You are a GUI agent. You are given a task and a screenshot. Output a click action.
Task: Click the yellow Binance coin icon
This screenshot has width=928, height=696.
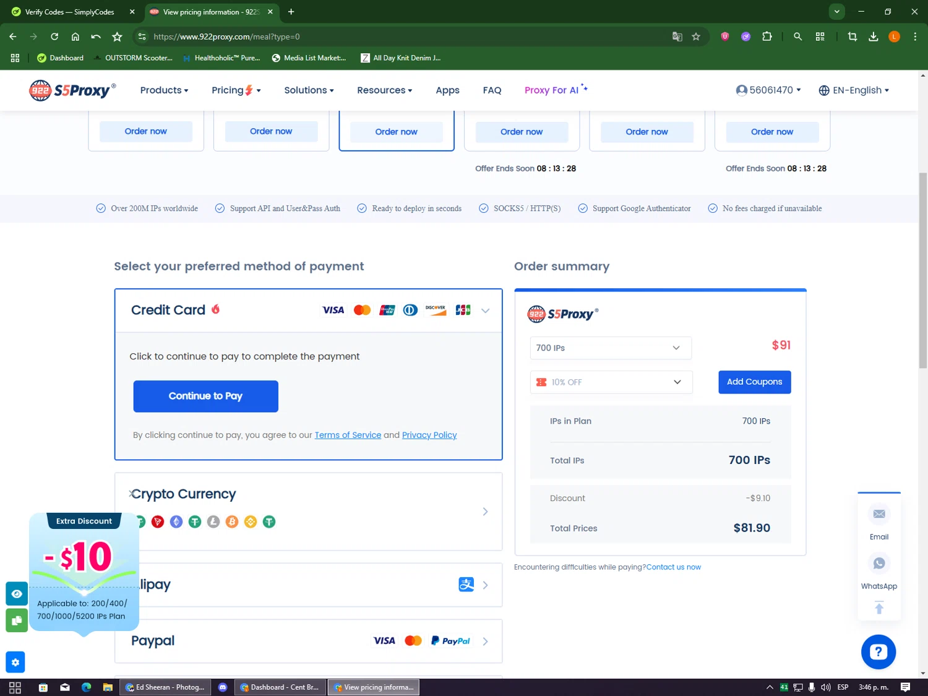251,522
